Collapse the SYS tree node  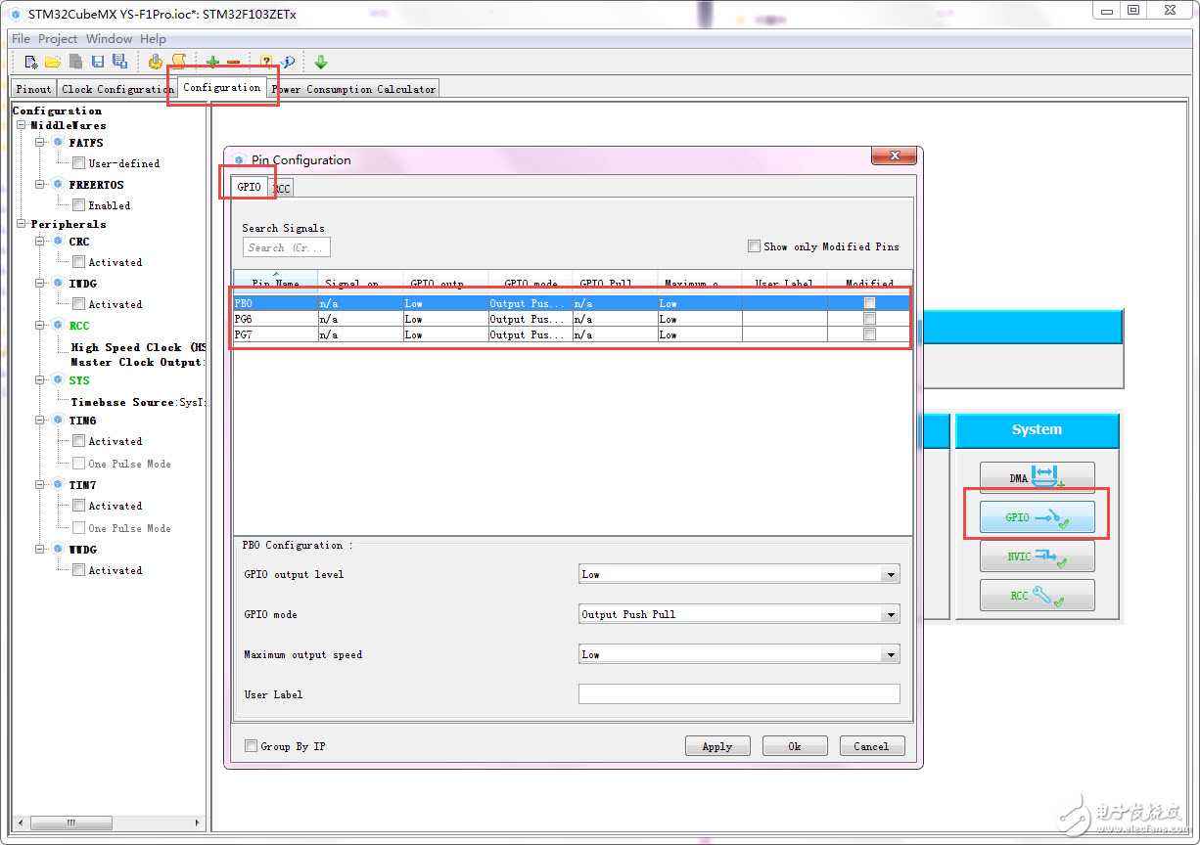pos(41,380)
